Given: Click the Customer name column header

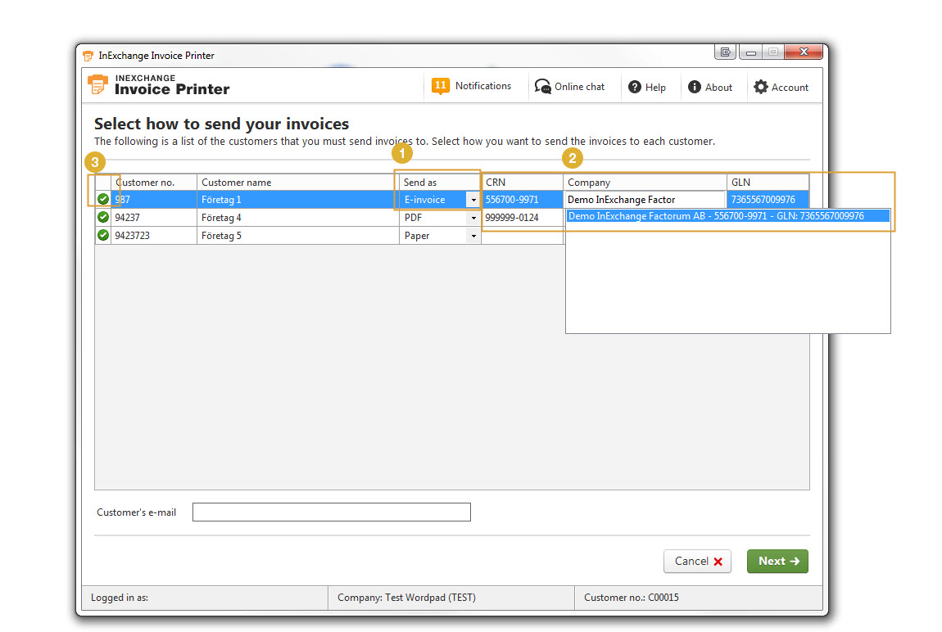Looking at the screenshot, I should point(298,183).
